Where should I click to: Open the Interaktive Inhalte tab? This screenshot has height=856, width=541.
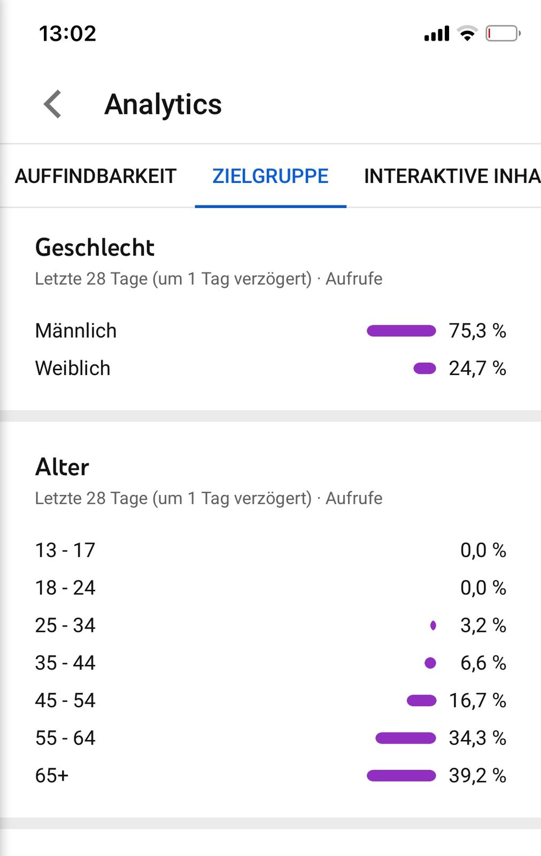tap(452, 176)
